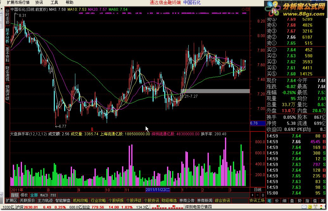328x211 pixels.
Task: Switch to the 技术分析 side tab
Action: 7,36
